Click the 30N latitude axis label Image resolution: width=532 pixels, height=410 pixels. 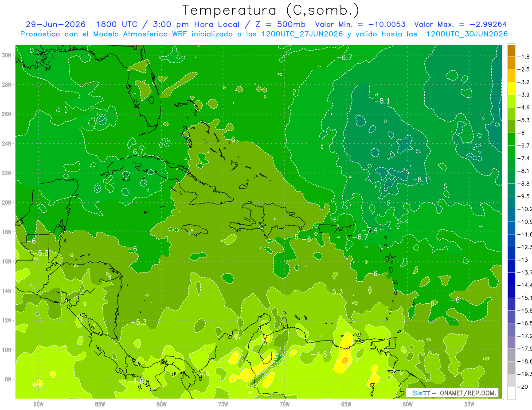pyautogui.click(x=8, y=55)
